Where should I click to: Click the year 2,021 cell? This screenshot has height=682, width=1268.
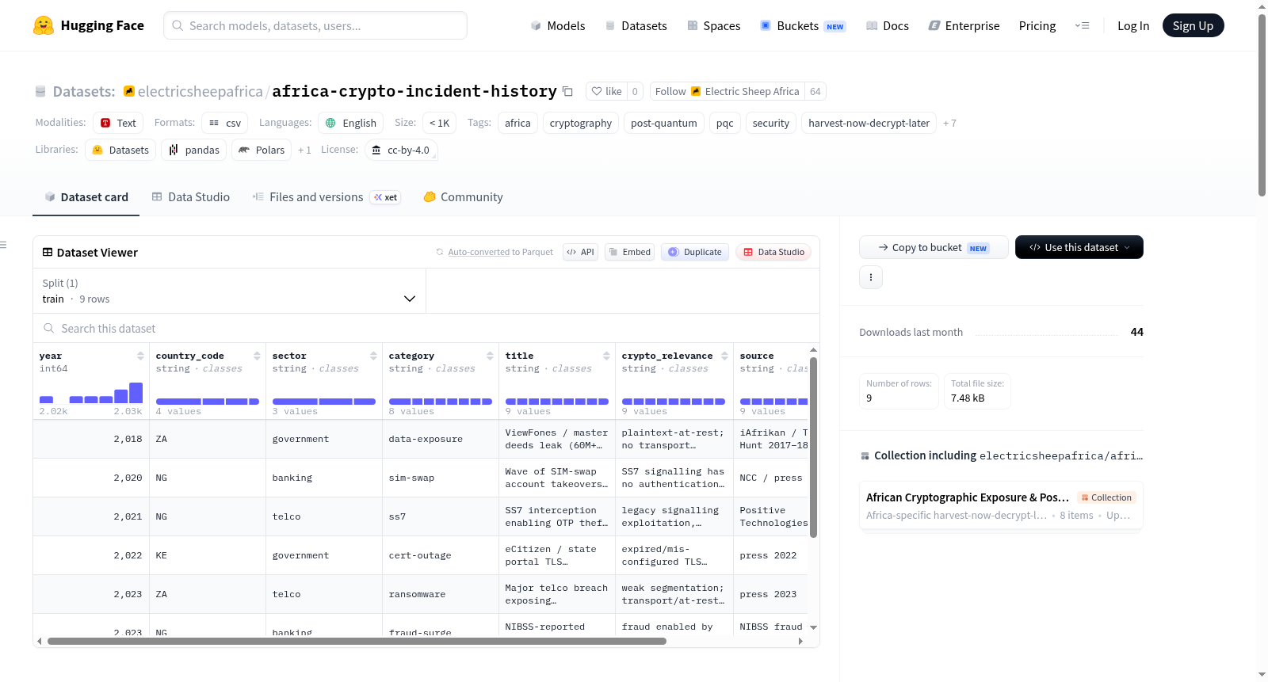click(91, 516)
